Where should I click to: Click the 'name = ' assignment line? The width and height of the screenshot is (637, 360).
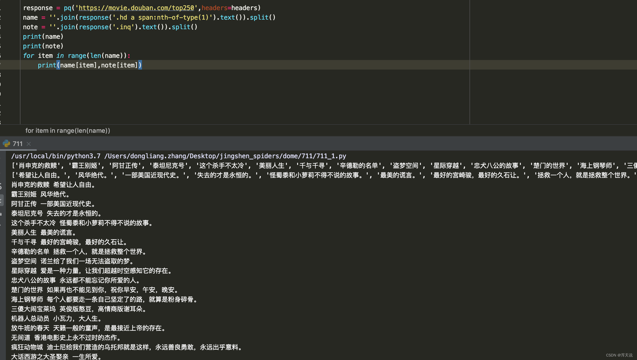(149, 18)
